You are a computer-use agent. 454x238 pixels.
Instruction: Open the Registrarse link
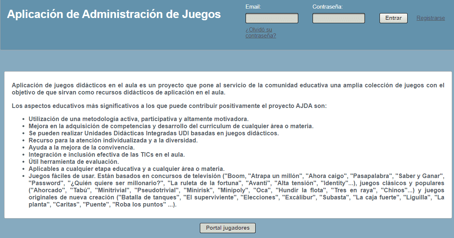click(x=430, y=18)
